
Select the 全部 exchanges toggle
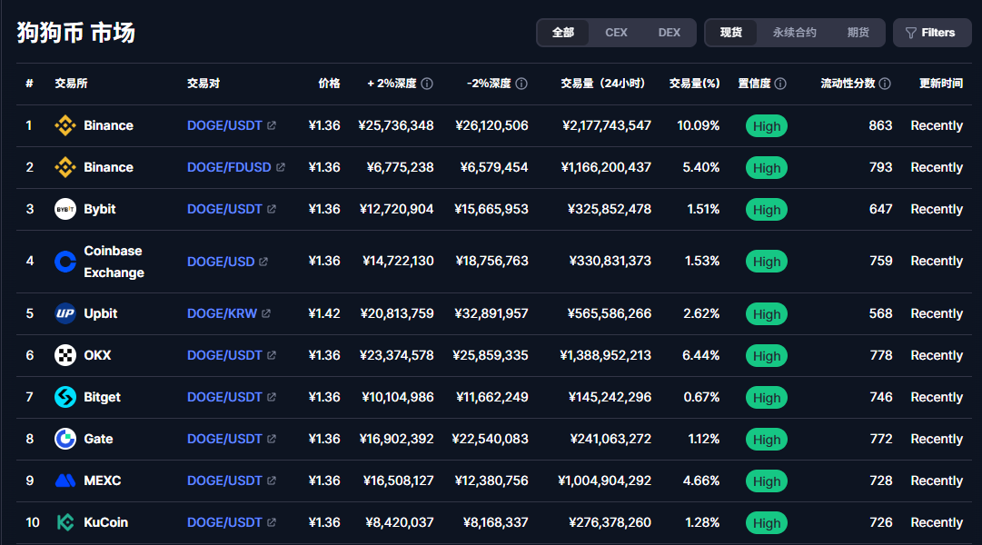tap(563, 33)
